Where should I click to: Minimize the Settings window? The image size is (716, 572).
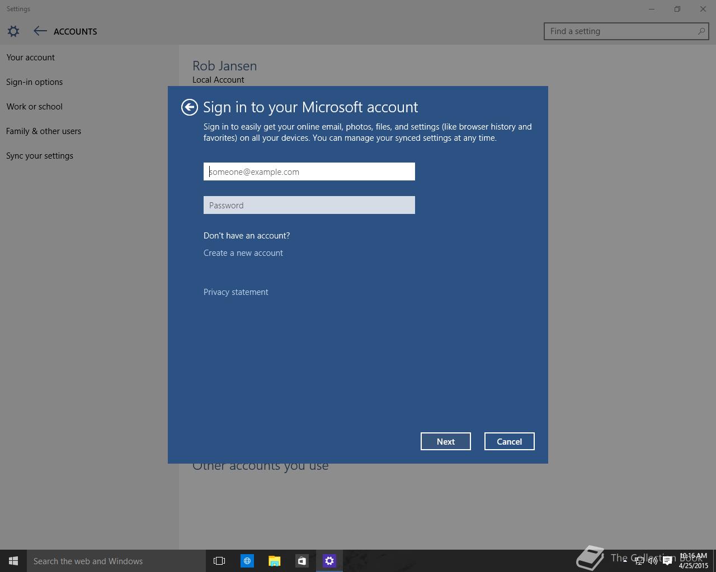[652, 9]
